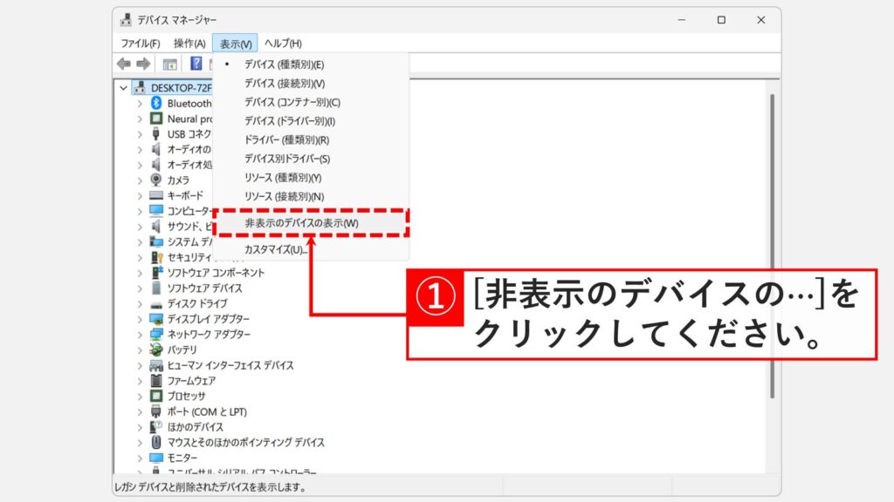Select the カメラ (camera) category icon
This screenshot has height=502, width=894.
coord(158,180)
